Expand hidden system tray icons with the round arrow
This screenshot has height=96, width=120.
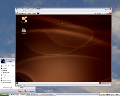click(x=99, y=95)
